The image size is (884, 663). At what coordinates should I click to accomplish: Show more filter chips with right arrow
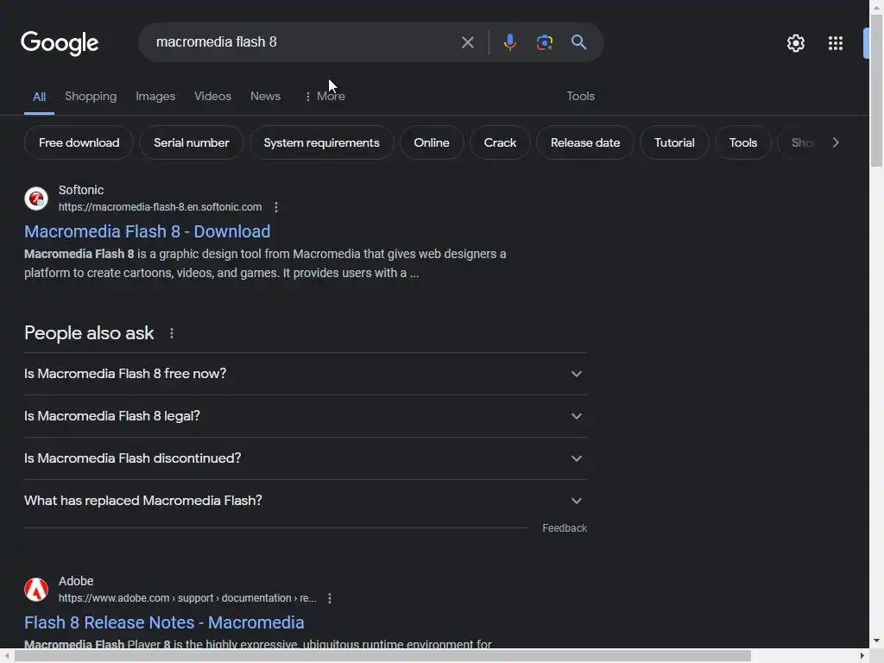[x=836, y=142]
